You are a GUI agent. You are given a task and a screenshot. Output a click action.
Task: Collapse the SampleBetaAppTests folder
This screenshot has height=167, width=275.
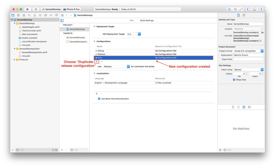[x=14, y=49]
